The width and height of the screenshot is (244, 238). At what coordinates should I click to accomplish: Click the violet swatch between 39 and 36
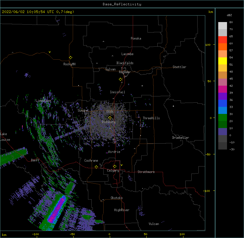tap(222, 96)
